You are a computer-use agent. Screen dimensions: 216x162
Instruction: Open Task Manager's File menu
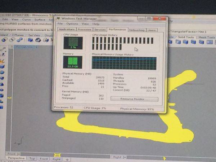coord(60,23)
